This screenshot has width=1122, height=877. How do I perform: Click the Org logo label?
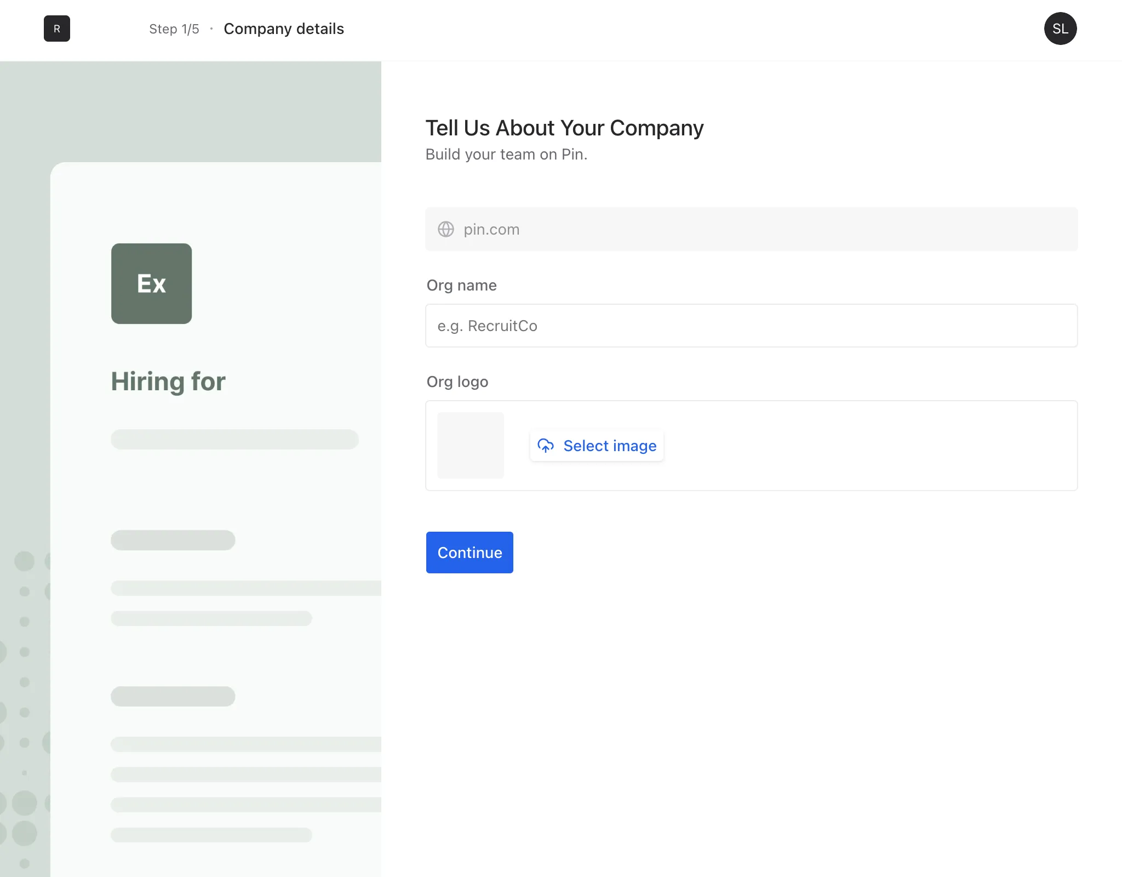[x=457, y=382]
